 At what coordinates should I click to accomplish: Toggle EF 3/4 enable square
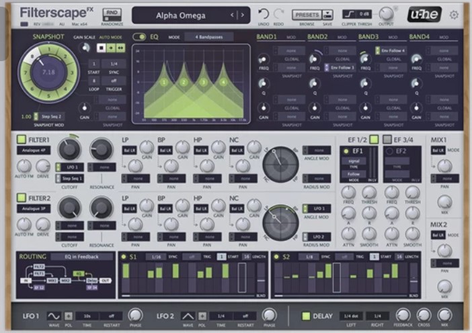coord(387,140)
